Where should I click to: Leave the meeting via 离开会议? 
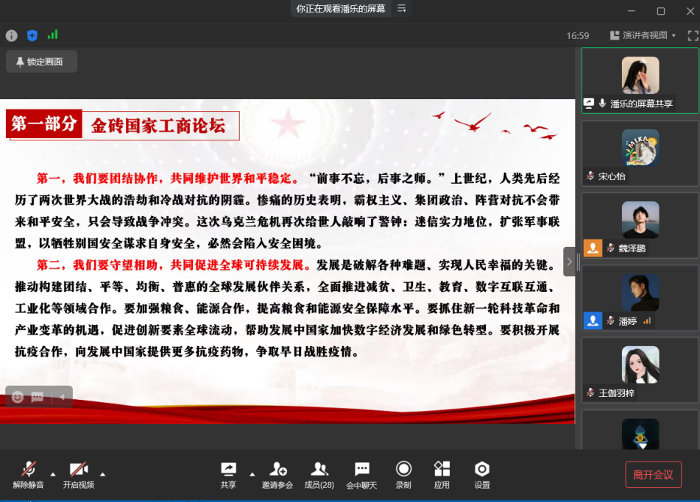point(652,474)
